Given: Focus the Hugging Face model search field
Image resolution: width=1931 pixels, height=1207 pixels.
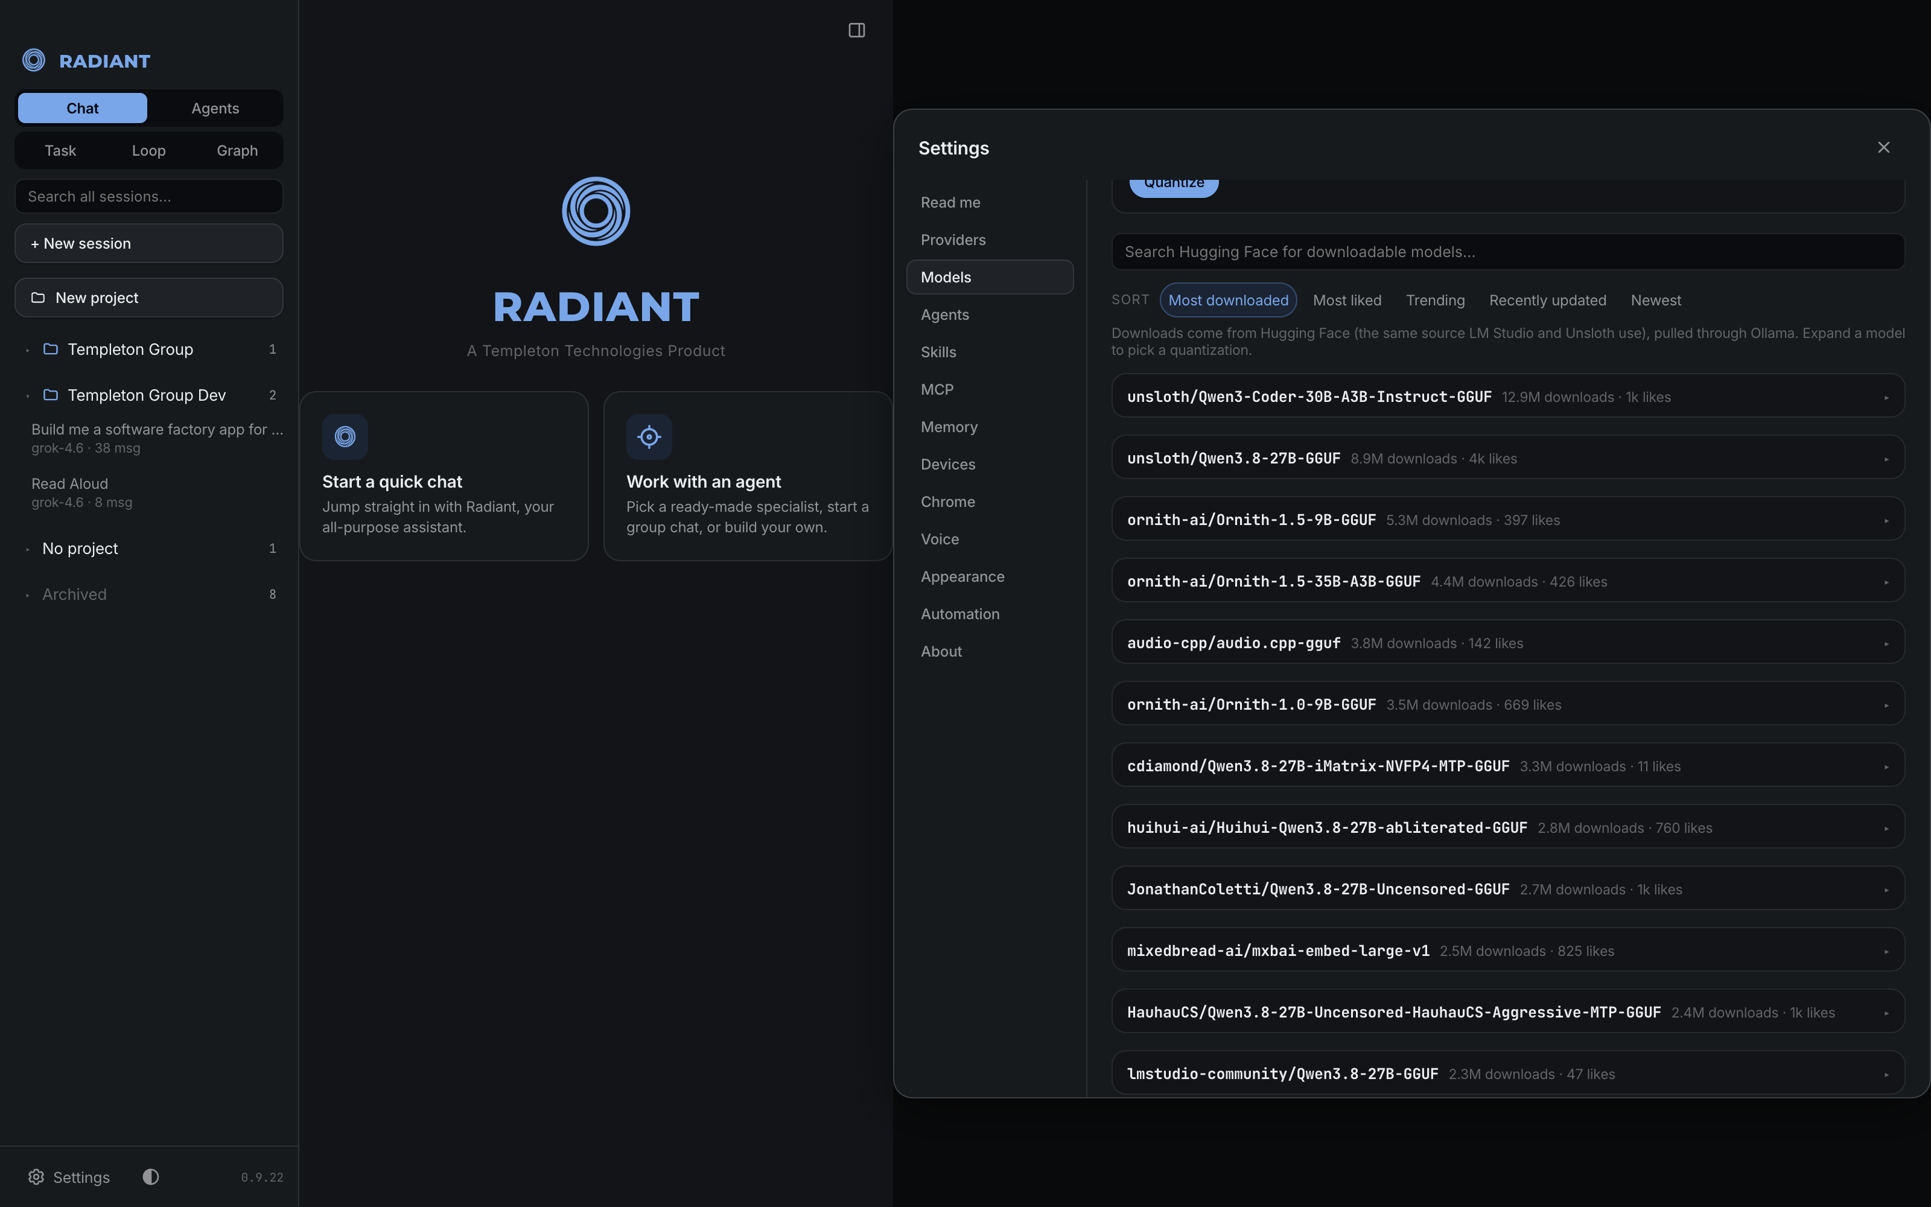Looking at the screenshot, I should click(x=1508, y=252).
